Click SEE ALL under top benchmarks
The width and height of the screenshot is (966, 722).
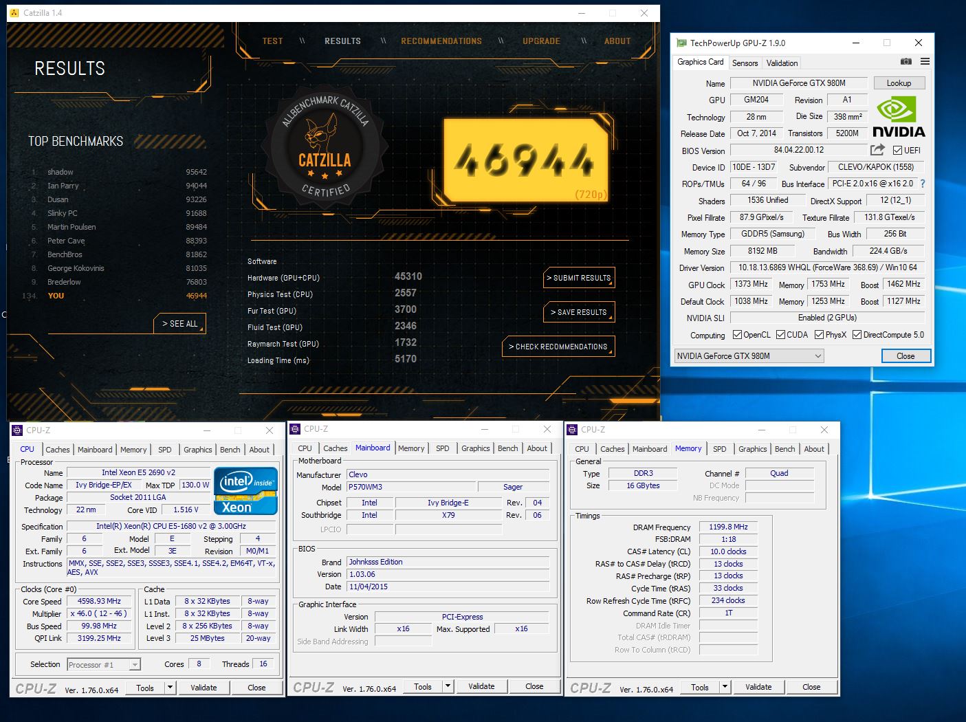coord(180,324)
